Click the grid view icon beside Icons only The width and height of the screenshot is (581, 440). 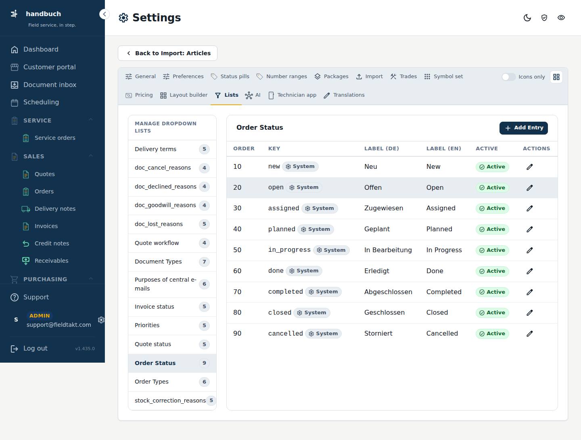pyautogui.click(x=556, y=77)
